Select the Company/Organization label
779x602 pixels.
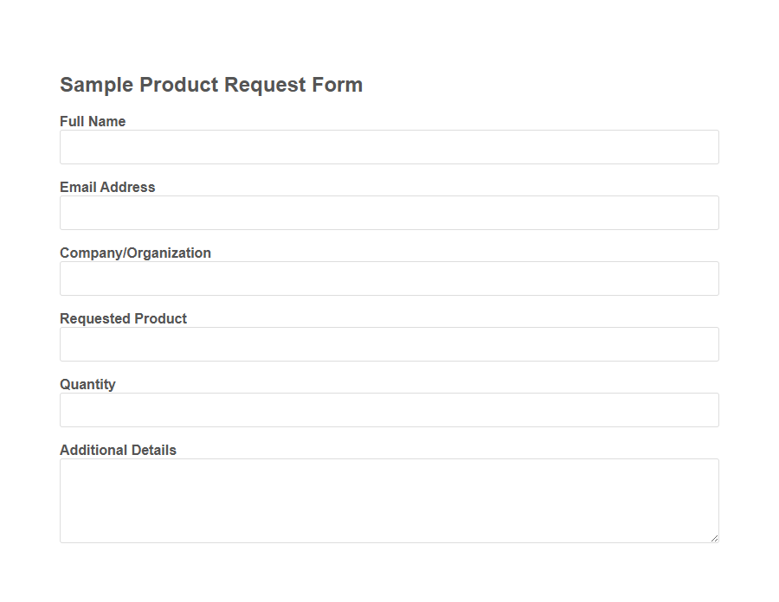pyautogui.click(x=135, y=253)
